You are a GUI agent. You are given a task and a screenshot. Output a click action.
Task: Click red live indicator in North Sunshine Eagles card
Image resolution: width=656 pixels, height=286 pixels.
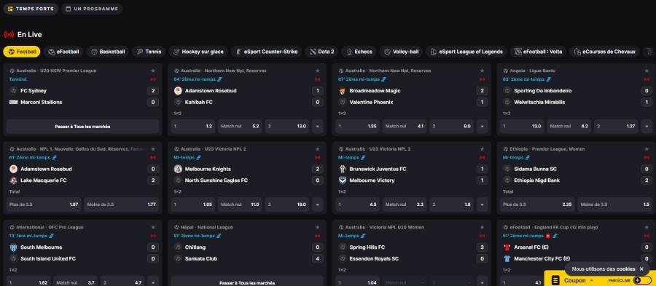coord(317,157)
